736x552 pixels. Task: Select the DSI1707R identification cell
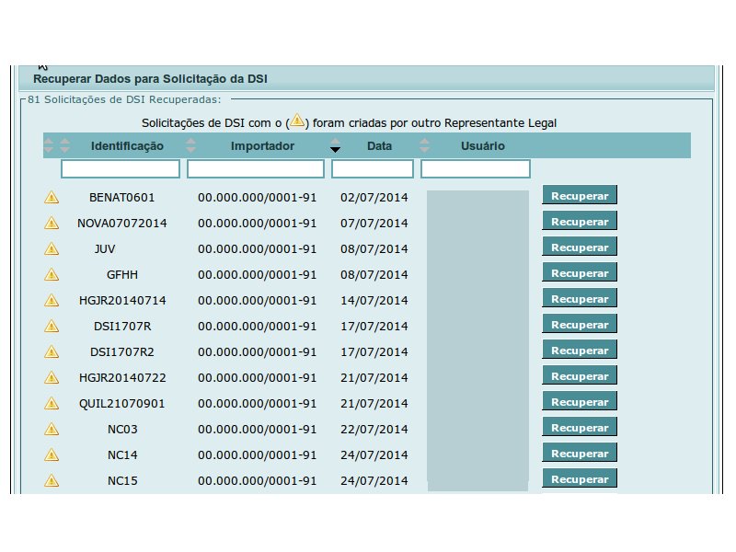(x=122, y=327)
